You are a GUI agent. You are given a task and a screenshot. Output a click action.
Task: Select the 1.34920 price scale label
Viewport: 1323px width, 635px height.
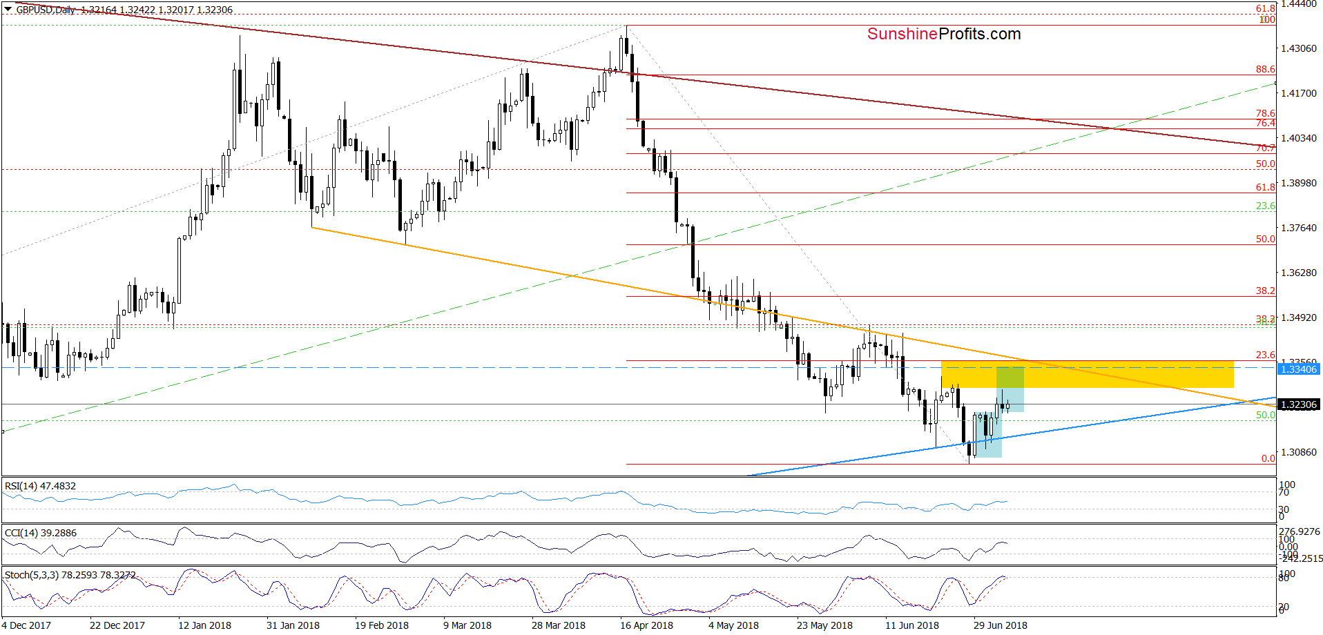1299,317
